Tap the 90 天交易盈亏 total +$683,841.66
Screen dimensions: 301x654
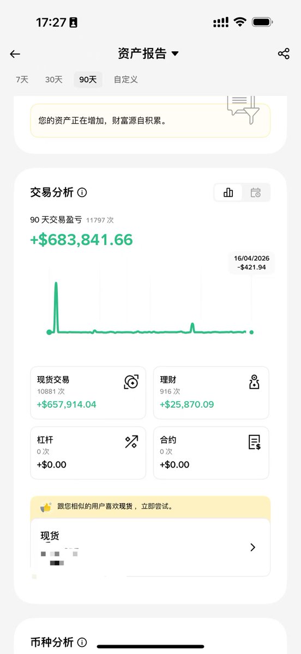pos(82,239)
